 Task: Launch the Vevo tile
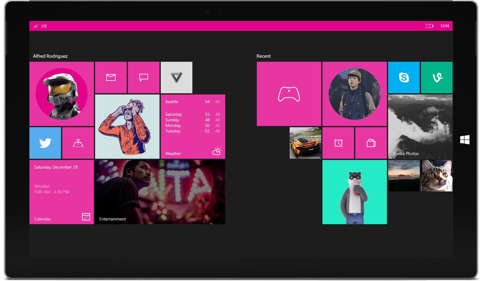pyautogui.click(x=176, y=77)
